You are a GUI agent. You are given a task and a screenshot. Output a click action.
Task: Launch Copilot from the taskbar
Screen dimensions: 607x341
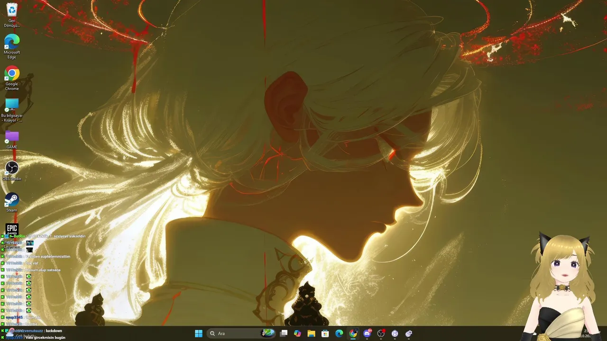pyautogui.click(x=297, y=333)
